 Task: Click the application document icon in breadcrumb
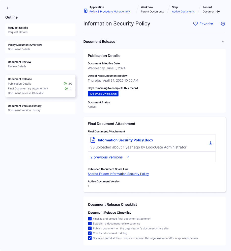coord(86,11)
